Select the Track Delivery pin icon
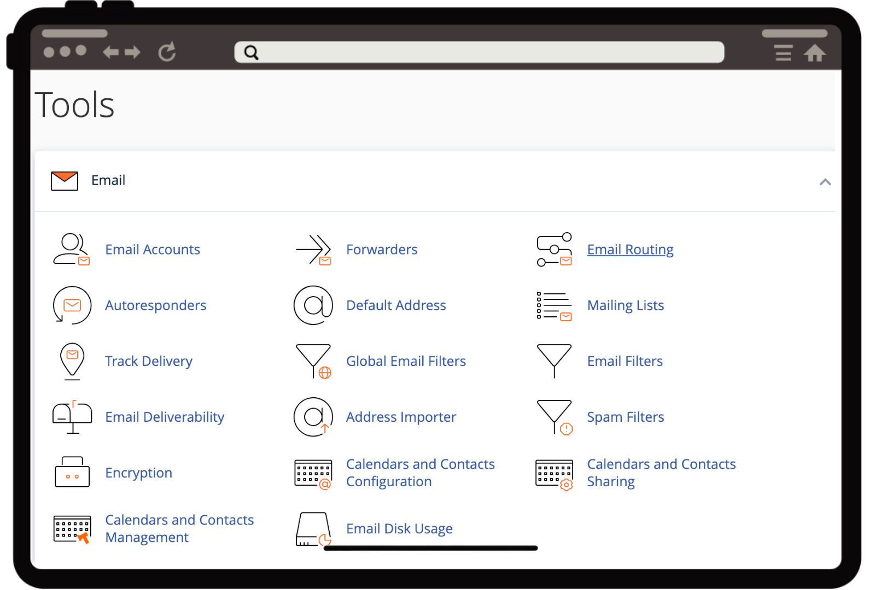This screenshot has height=590, width=875. [72, 361]
